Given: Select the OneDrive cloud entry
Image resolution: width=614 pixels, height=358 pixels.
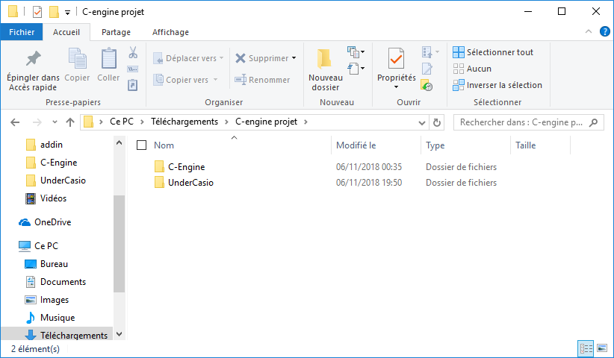Looking at the screenshot, I should pos(46,222).
